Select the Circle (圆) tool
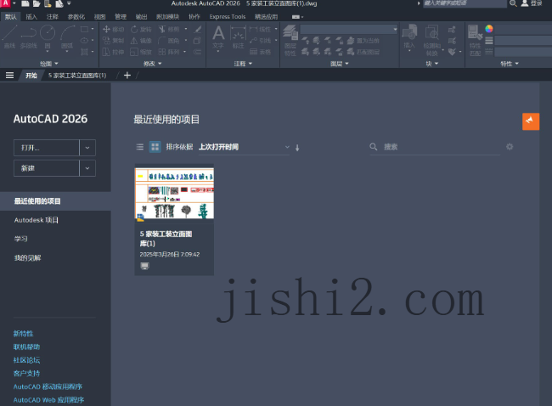This screenshot has height=406, width=552. pyautogui.click(x=48, y=37)
